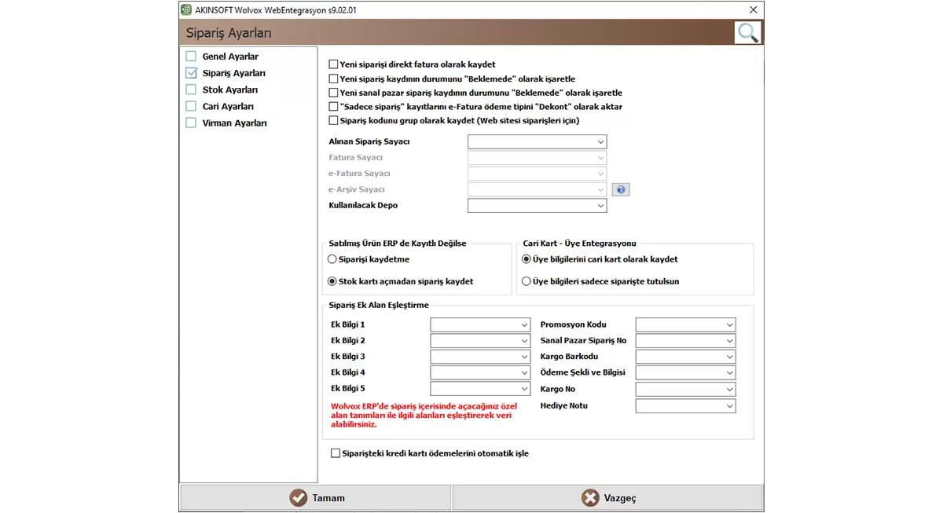Expand the Ek Bilgi 1 dropdown

click(480, 324)
